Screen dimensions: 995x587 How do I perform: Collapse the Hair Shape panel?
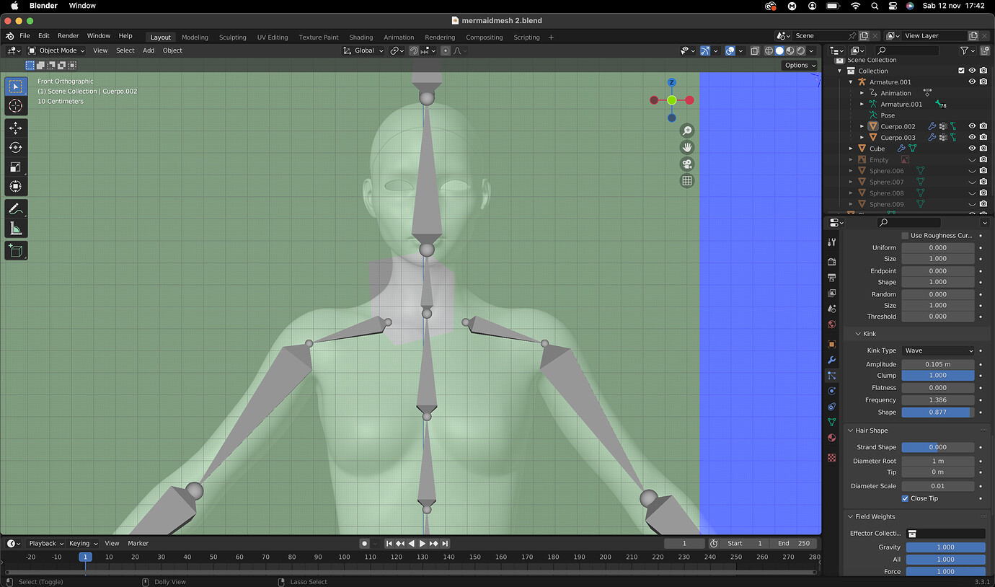(x=850, y=431)
